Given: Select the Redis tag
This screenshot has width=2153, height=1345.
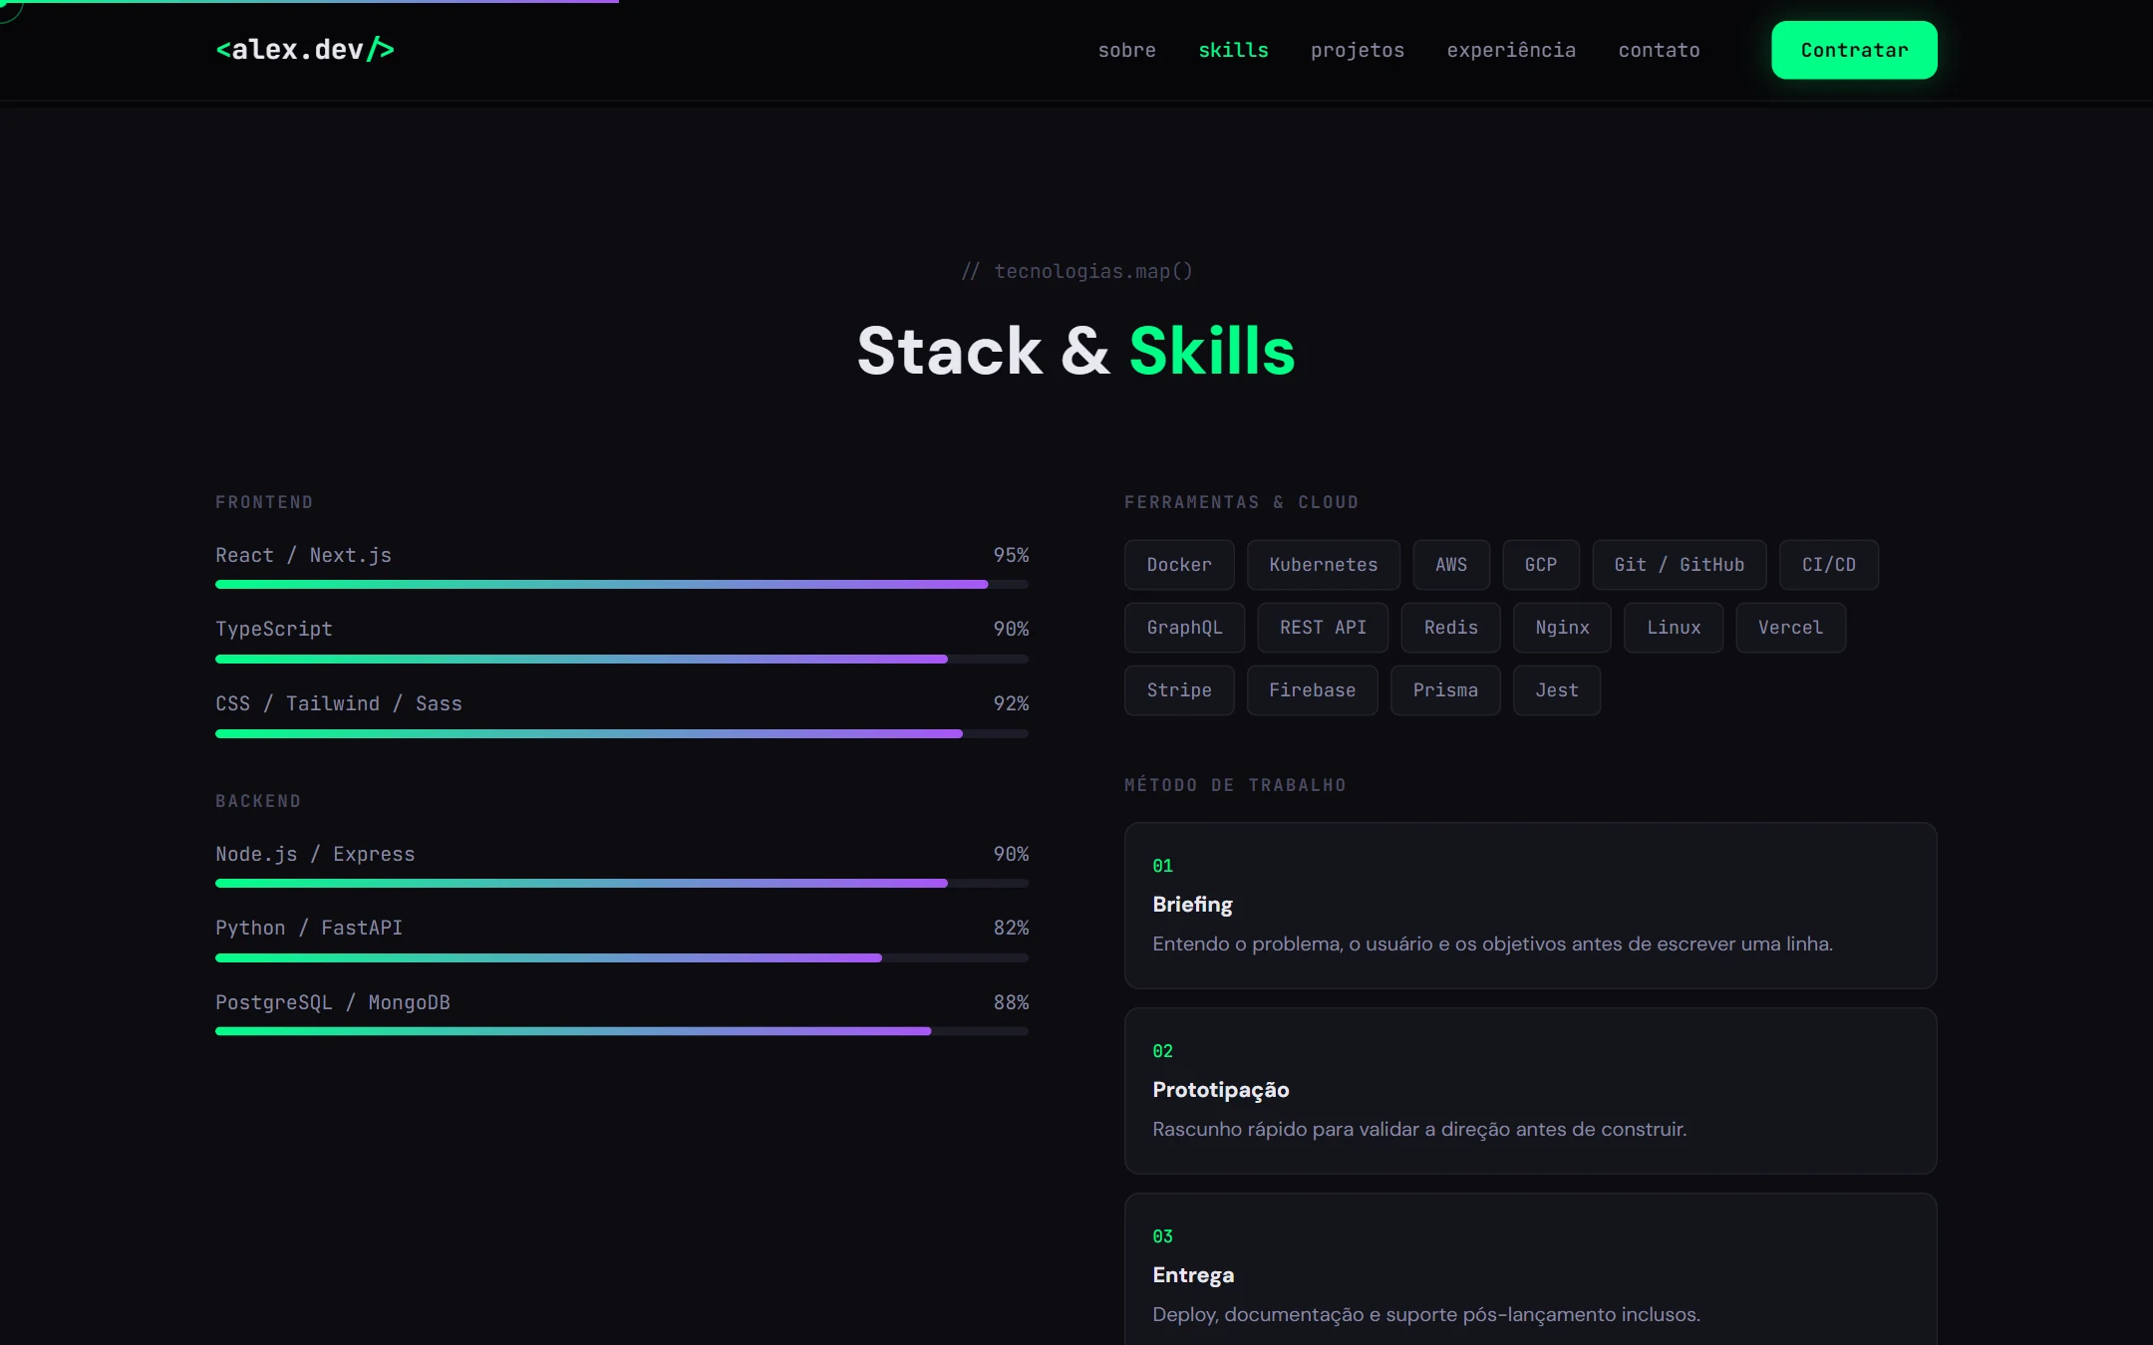Looking at the screenshot, I should 1450,628.
